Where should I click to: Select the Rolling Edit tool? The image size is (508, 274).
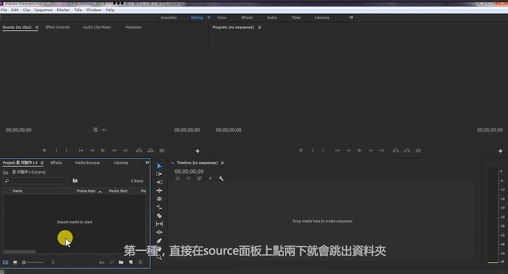pyautogui.click(x=159, y=199)
